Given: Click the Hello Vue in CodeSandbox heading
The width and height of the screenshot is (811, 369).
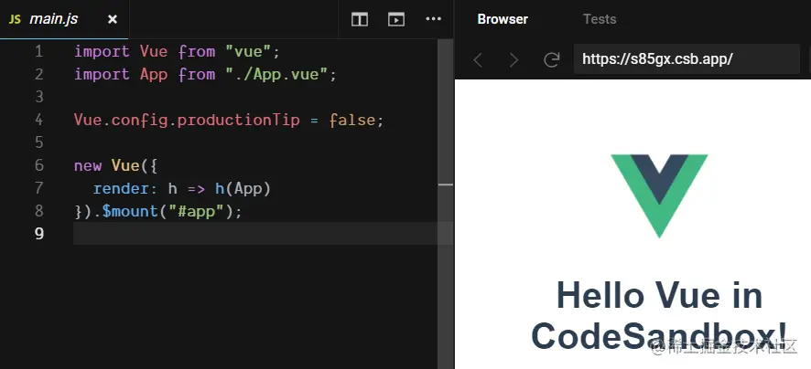Looking at the screenshot, I should tap(659, 315).
